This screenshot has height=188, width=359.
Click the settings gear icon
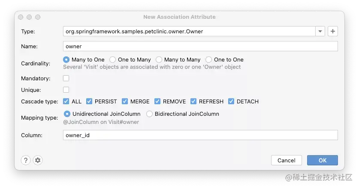(x=38, y=160)
